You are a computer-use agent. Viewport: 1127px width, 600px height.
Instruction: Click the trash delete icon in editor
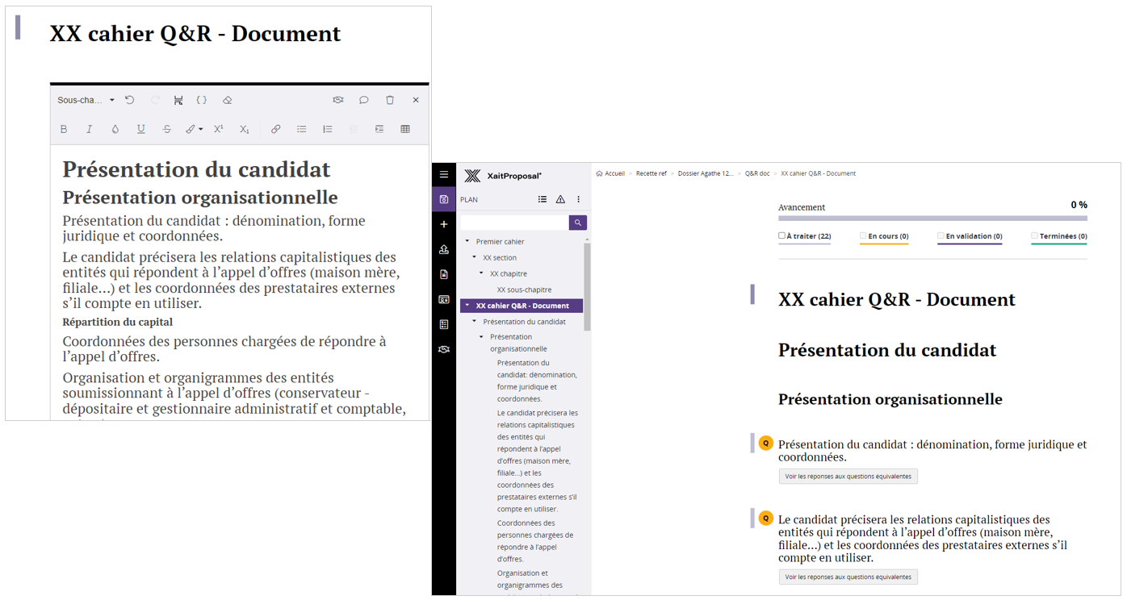click(390, 100)
